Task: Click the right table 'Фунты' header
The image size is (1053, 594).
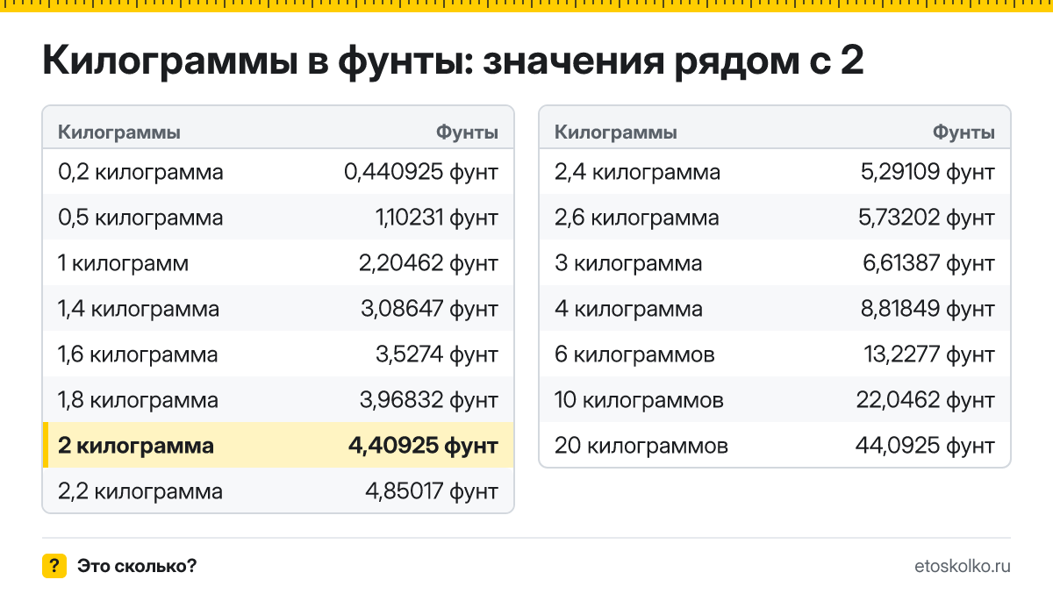Action: [x=964, y=132]
